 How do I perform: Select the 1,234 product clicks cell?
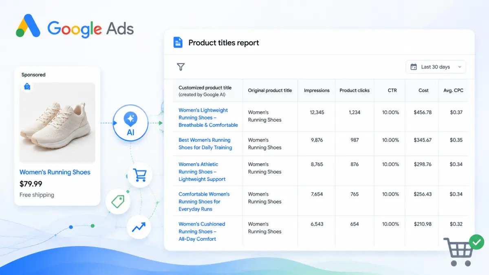pyautogui.click(x=355, y=112)
